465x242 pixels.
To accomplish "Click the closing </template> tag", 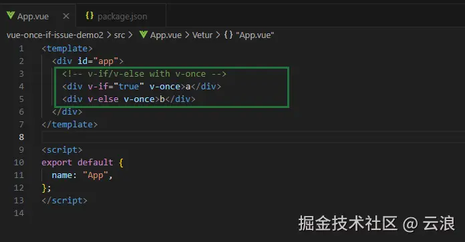I will point(69,124).
